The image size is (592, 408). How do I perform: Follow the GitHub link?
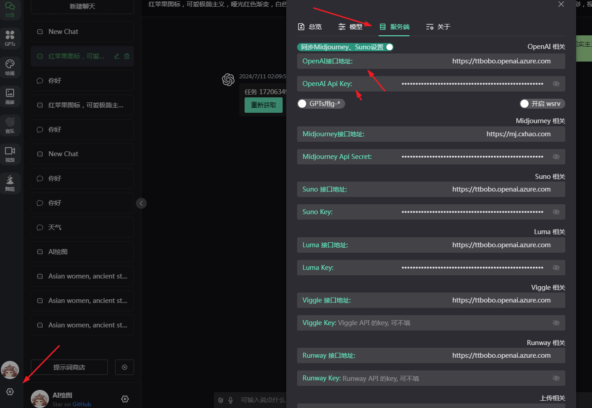pyautogui.click(x=82, y=404)
